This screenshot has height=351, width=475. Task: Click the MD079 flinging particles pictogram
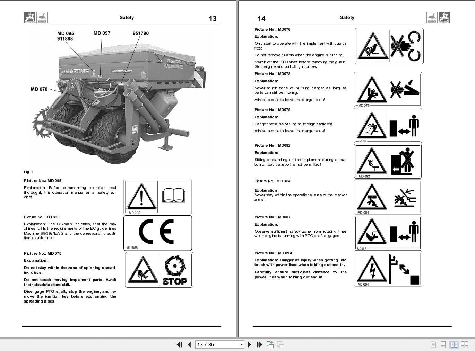tap(388, 125)
